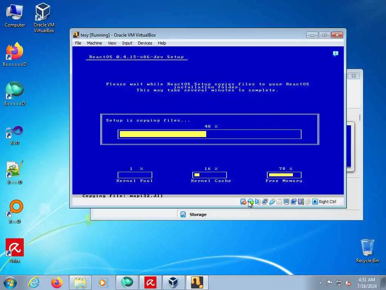Open the audio settings status icon
The width and height of the screenshot is (386, 290).
[x=258, y=202]
